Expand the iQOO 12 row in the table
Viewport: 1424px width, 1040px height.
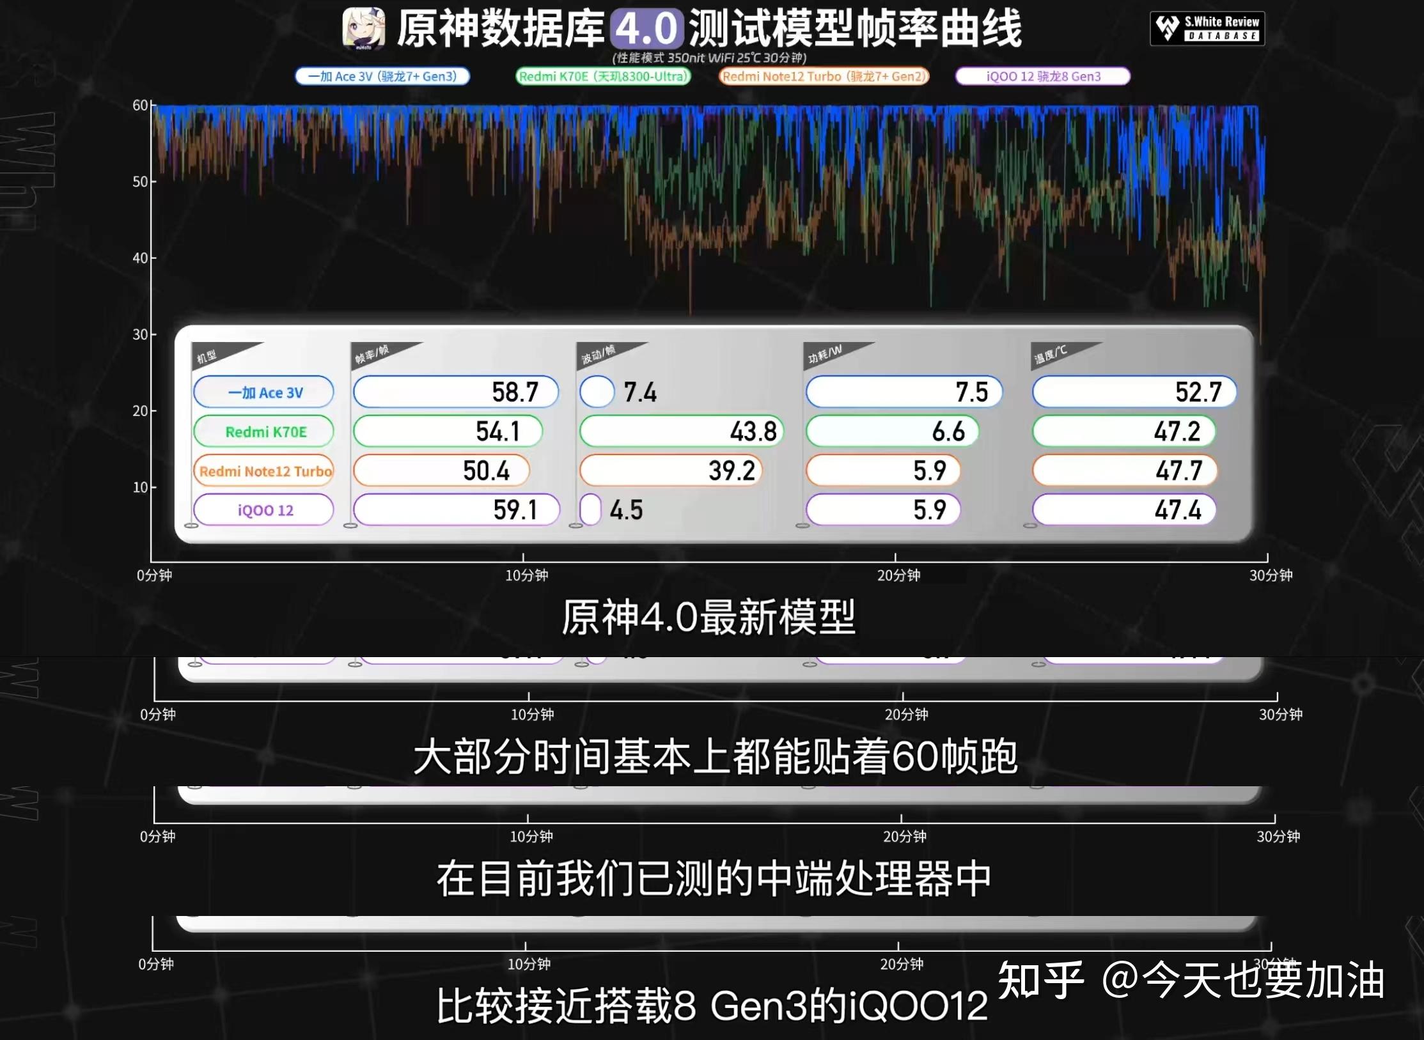click(x=263, y=509)
